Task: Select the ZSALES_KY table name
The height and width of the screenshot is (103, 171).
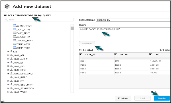Action: coord(23,37)
